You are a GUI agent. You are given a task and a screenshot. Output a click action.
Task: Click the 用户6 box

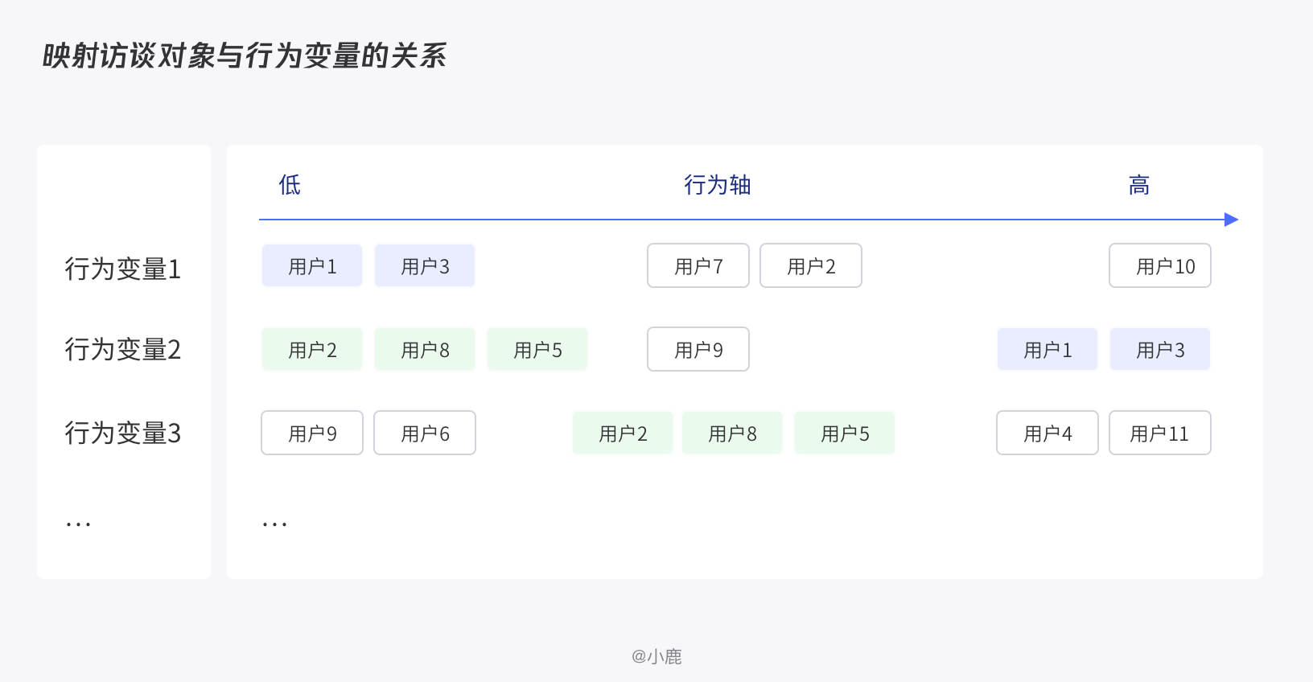point(425,433)
